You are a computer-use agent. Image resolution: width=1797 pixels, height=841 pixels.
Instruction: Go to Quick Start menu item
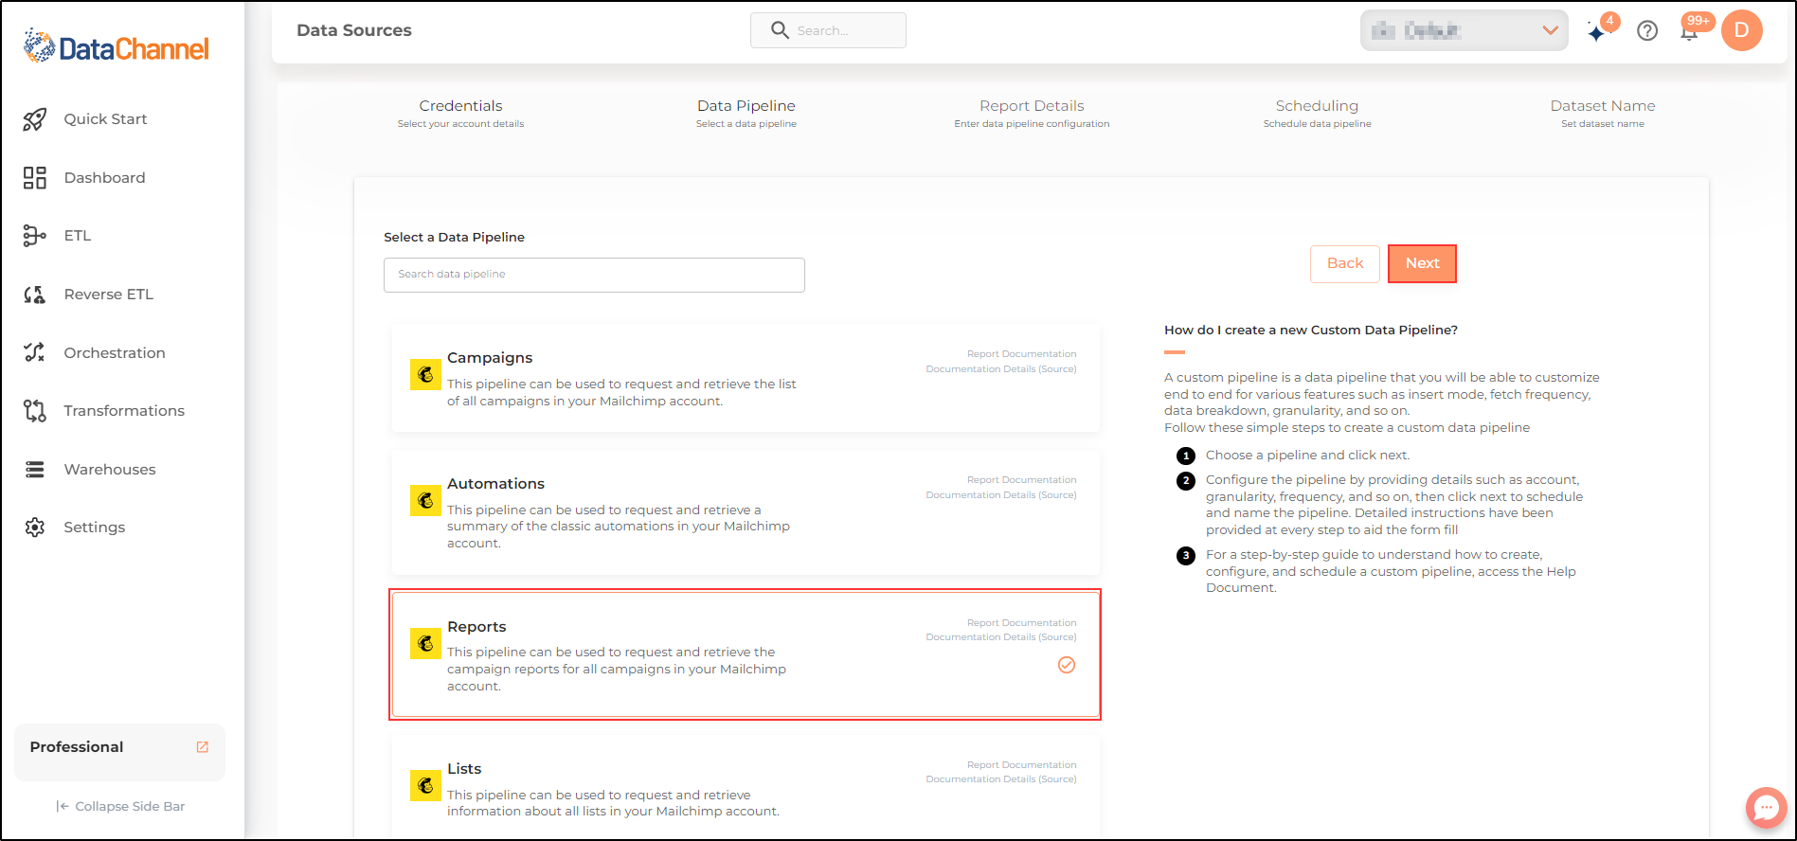point(105,119)
